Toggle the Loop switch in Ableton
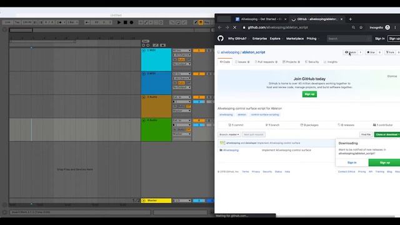Image resolution: width=400 pixels, height=225 pixels. pyautogui.click(x=178, y=22)
